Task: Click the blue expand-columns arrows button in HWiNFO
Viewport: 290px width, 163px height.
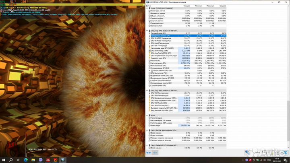Action: 149,153
